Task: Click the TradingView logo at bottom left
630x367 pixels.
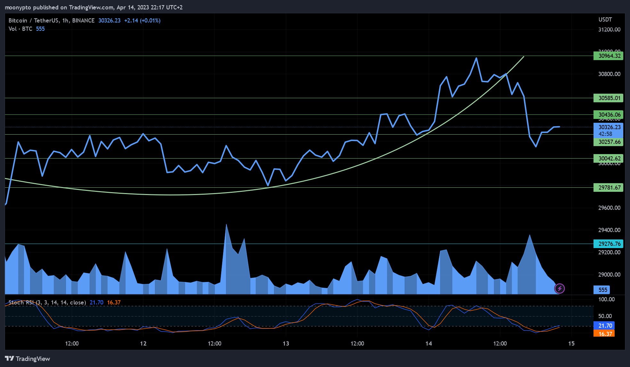Action: [28, 359]
